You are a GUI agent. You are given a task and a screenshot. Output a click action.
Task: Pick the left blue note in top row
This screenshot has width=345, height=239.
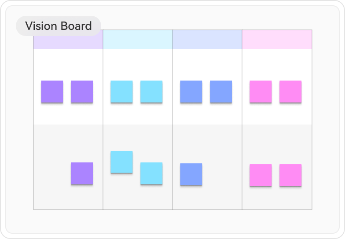pos(191,92)
